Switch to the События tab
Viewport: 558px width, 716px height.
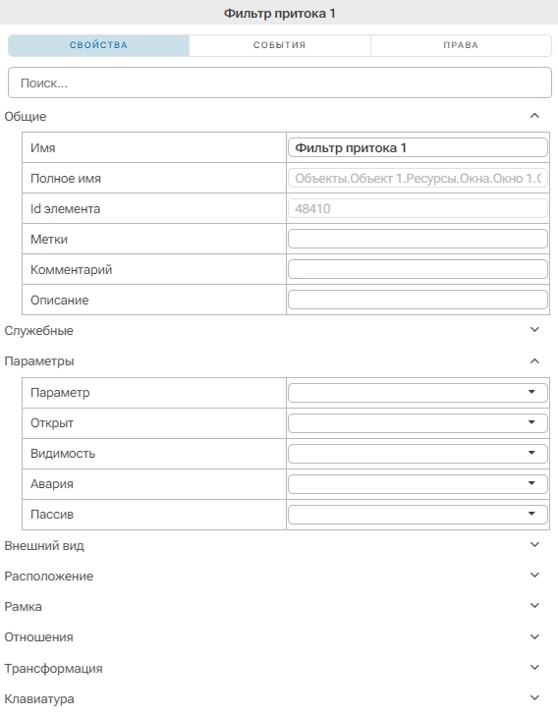(279, 45)
